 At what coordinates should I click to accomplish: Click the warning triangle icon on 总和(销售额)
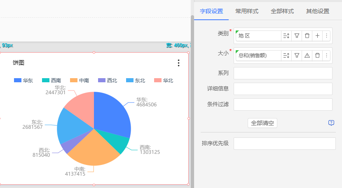(307, 55)
